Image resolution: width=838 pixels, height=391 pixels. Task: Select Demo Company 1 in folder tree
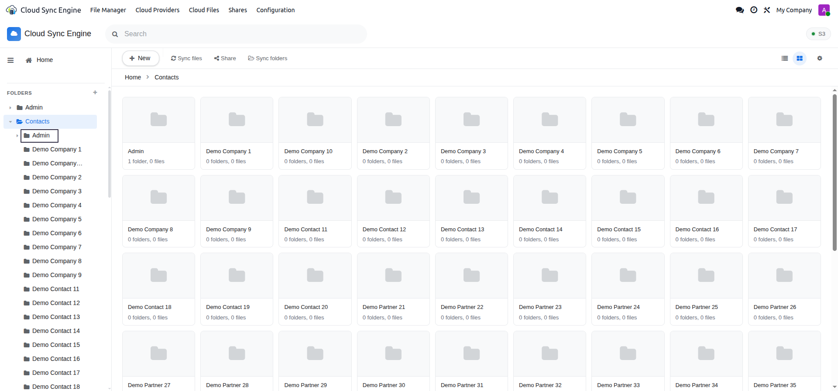coord(57,150)
